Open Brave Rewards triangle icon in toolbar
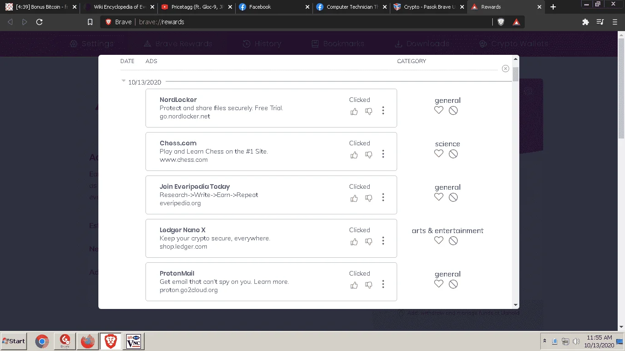Image resolution: width=625 pixels, height=351 pixels. [x=516, y=22]
